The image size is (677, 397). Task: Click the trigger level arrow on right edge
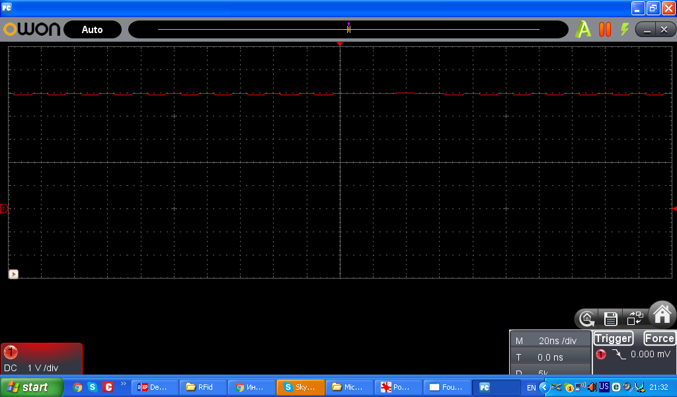pyautogui.click(x=674, y=208)
